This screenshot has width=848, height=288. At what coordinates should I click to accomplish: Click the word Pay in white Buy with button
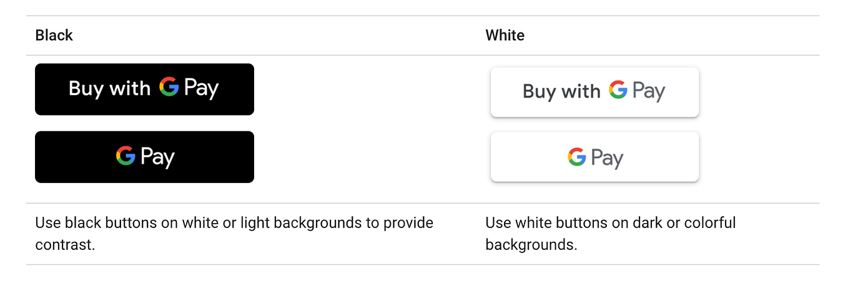tap(649, 92)
